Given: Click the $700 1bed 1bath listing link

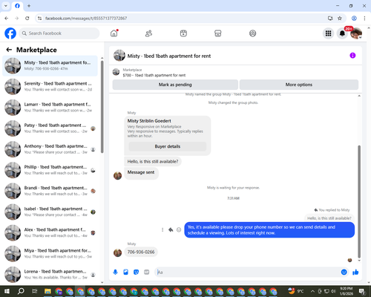Looking at the screenshot, I should point(154,75).
